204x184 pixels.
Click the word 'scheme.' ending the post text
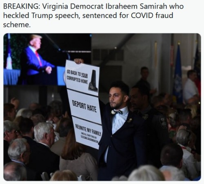click(17, 25)
